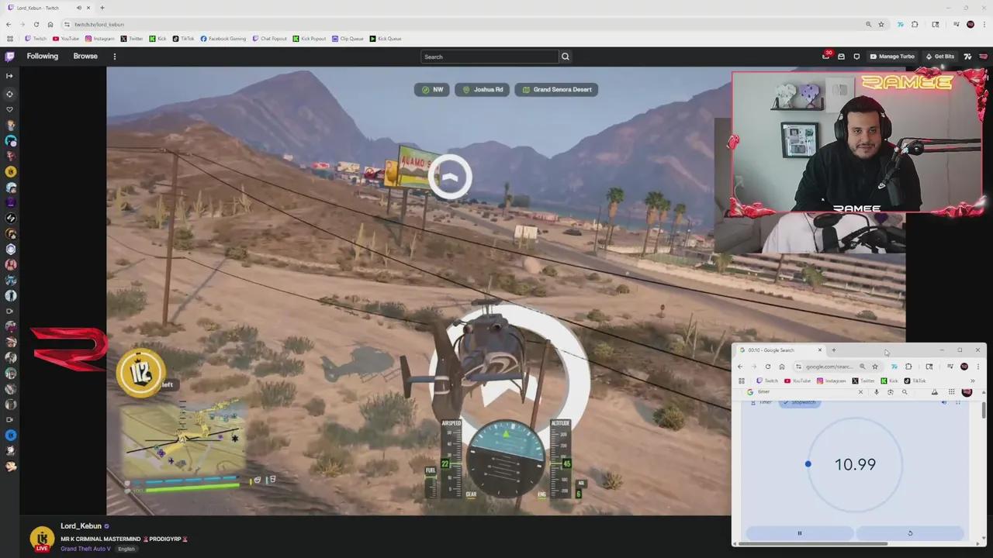Open Google Labs flask icon

click(x=934, y=392)
